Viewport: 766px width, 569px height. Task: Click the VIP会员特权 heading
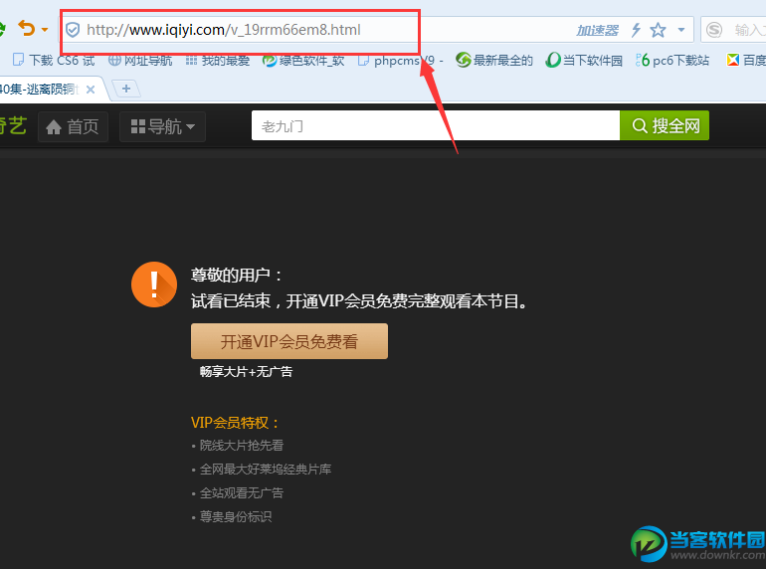[x=235, y=423]
